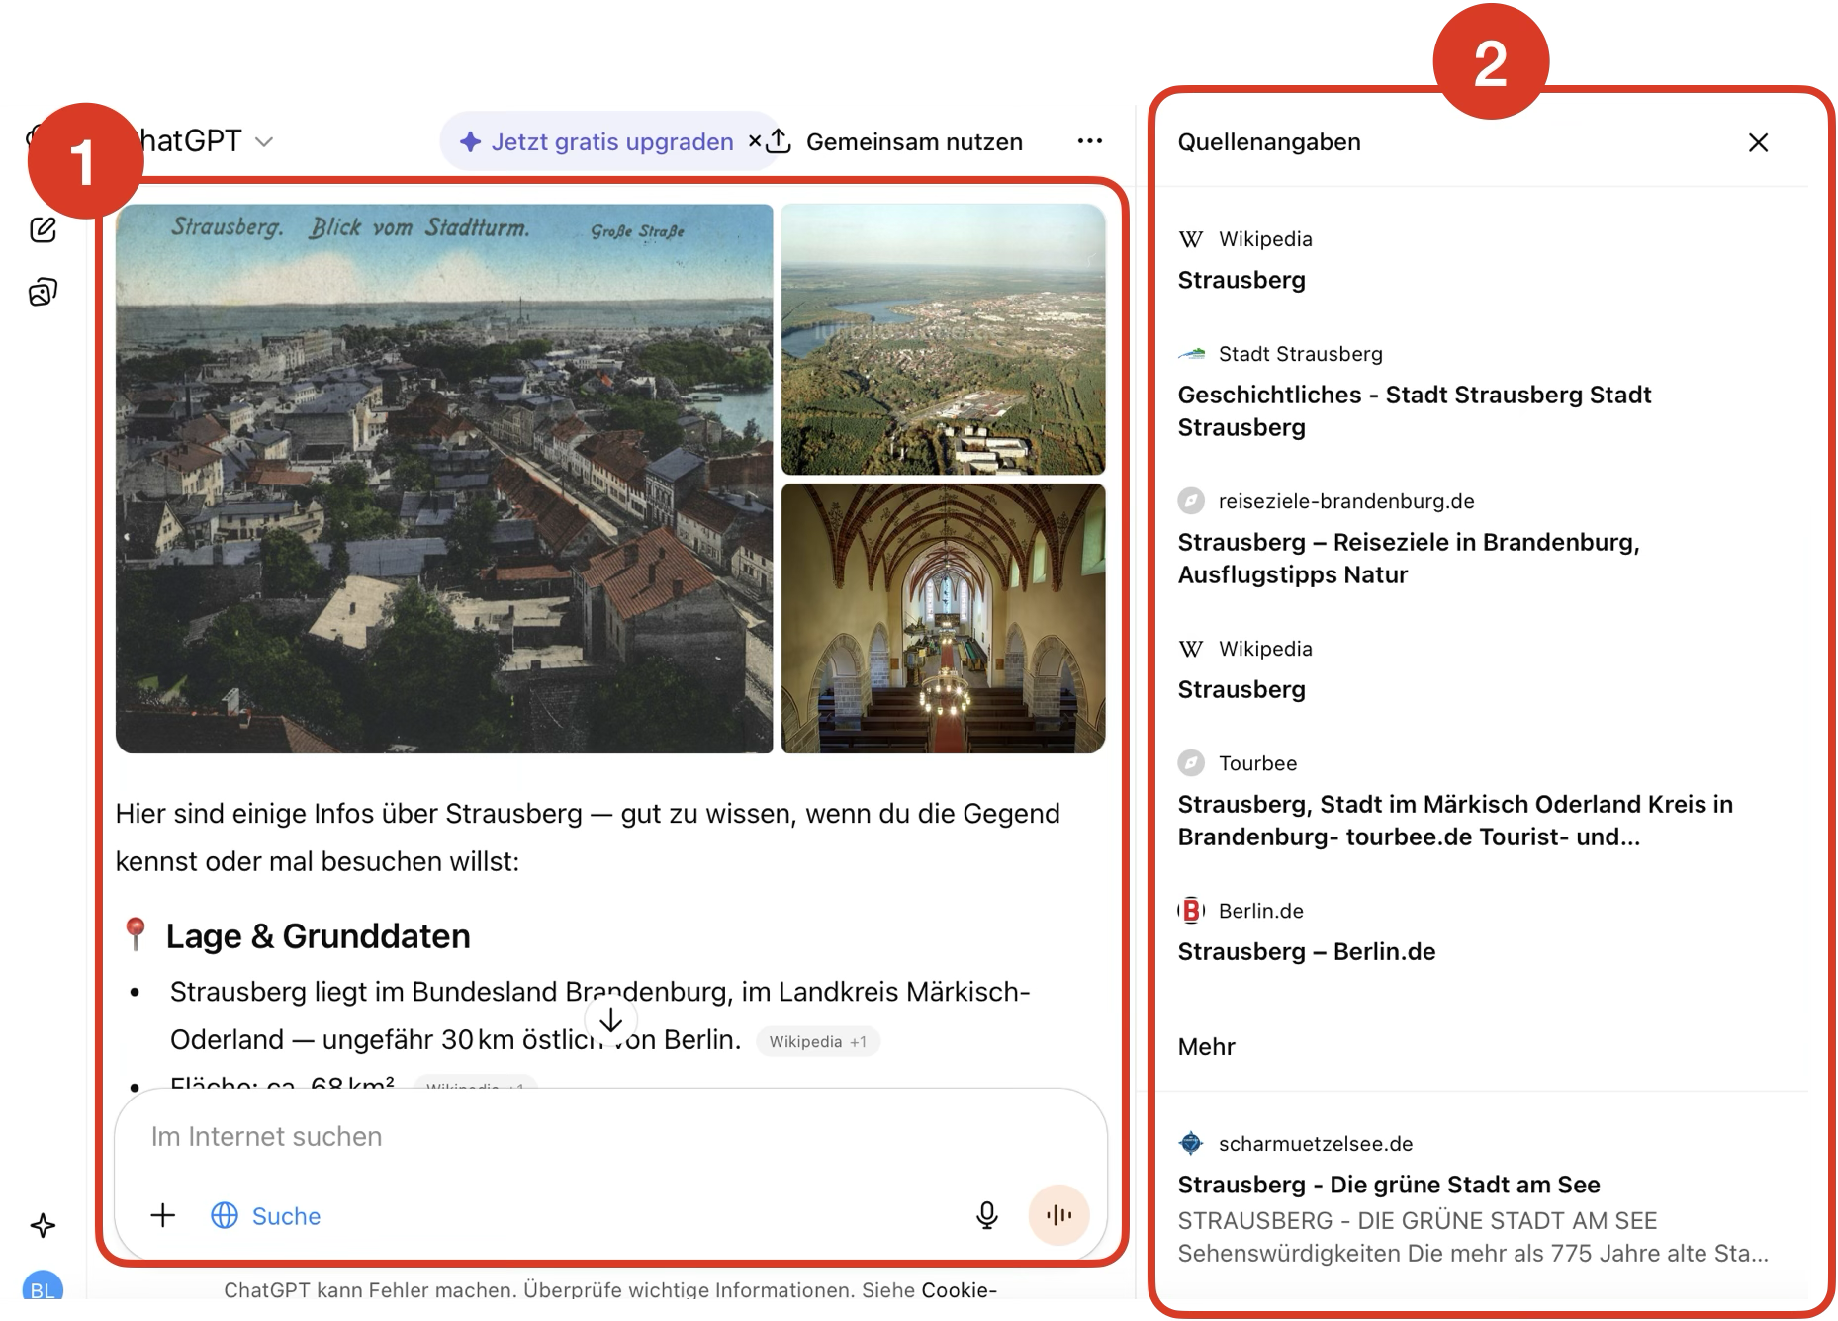Click Gemeinsam nutzen share button
Viewport: 1838px width, 1321px height.
pos(896,142)
